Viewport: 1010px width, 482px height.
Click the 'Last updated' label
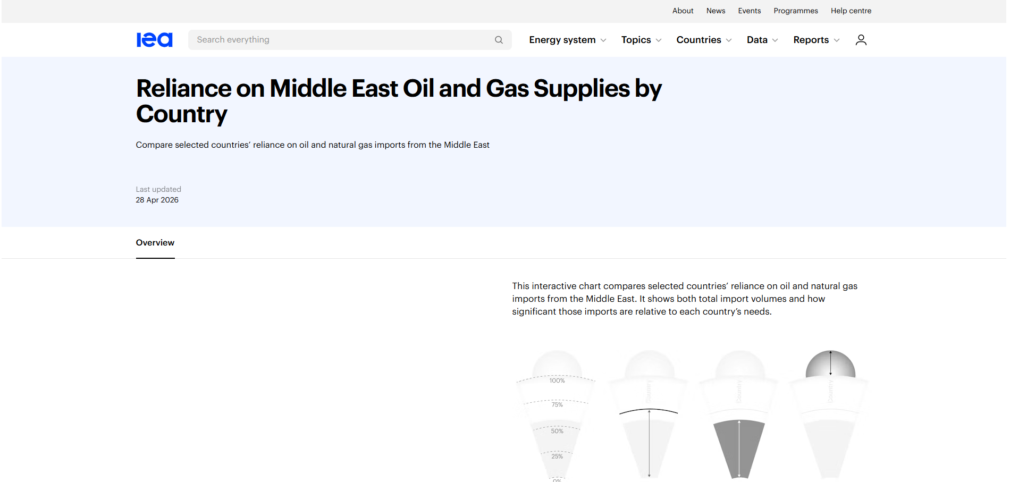[158, 189]
